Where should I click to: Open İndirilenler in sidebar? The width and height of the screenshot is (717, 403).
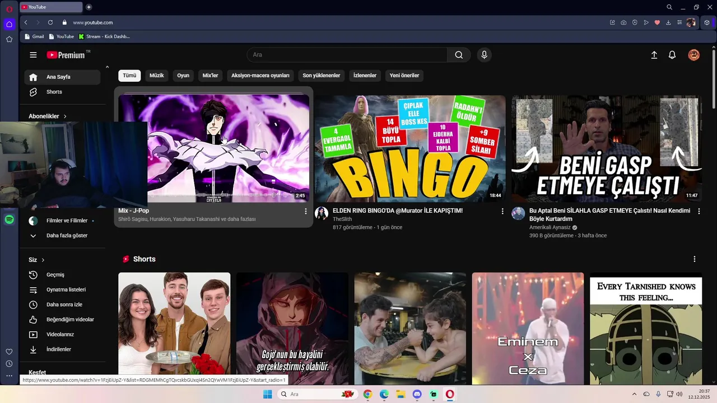62,349
